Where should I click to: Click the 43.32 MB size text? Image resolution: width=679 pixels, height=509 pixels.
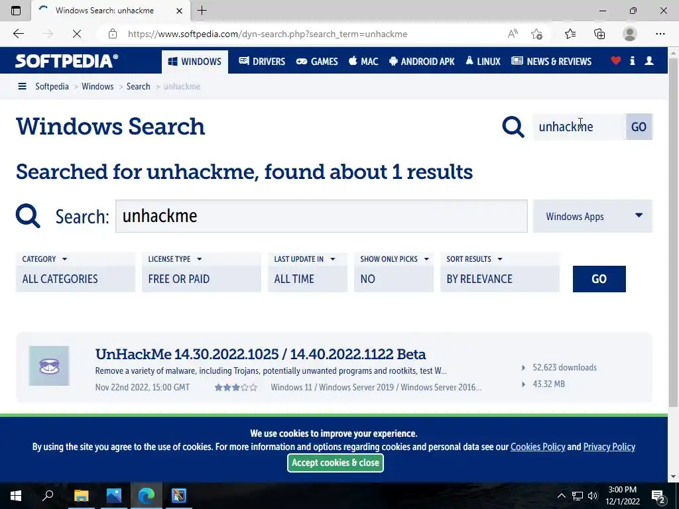pyautogui.click(x=548, y=384)
